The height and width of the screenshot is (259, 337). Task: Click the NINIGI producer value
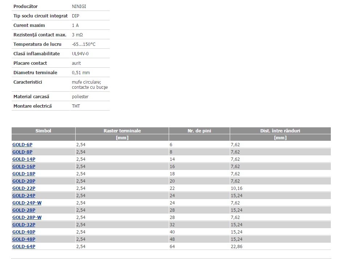pos(79,6)
